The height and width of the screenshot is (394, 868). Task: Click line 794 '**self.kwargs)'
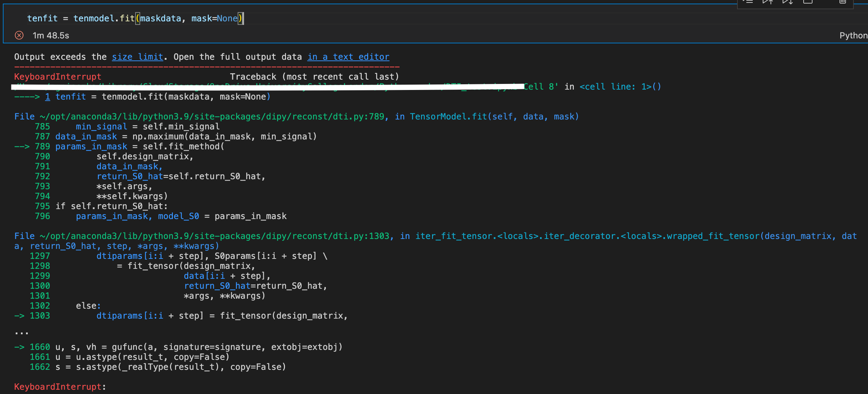click(x=132, y=196)
